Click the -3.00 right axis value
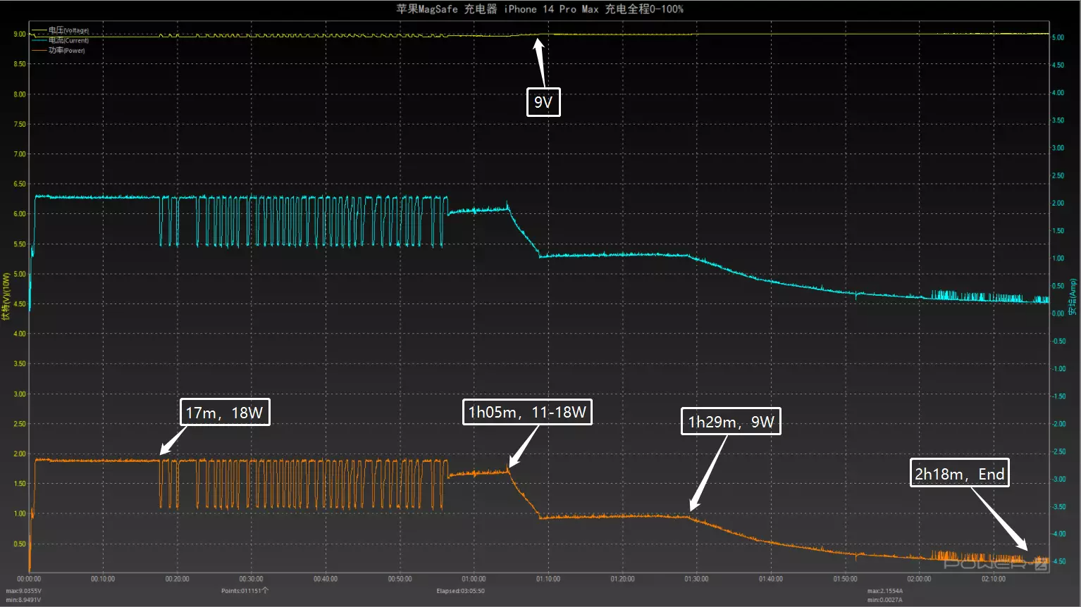 click(x=1058, y=479)
